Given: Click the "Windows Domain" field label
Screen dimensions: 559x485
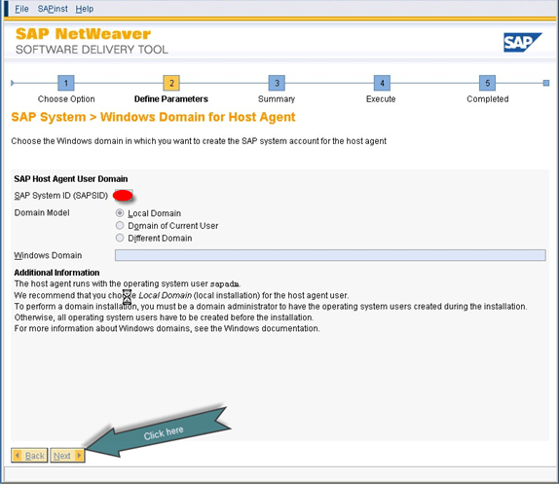Looking at the screenshot, I should point(48,256).
